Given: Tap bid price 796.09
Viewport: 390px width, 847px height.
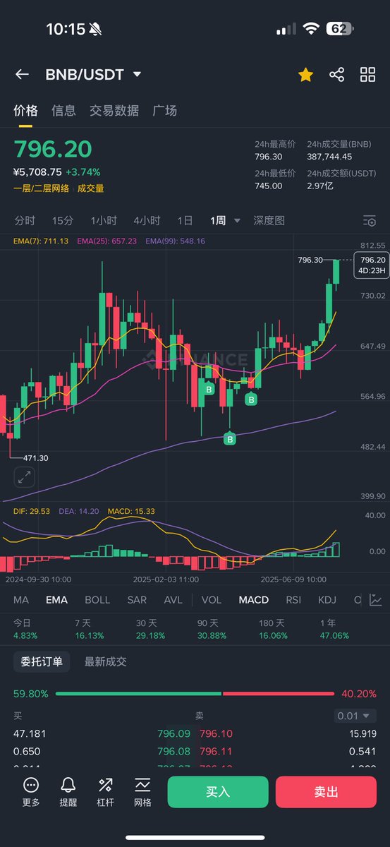Looking at the screenshot, I should (x=173, y=734).
